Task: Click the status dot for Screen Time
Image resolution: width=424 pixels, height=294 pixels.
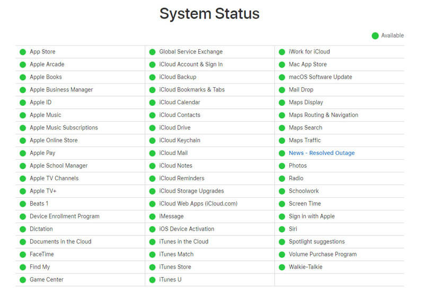Action: point(282,204)
